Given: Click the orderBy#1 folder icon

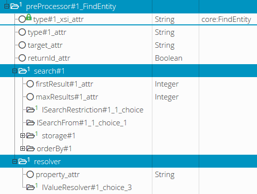Looking at the screenshot, I should (30, 148).
